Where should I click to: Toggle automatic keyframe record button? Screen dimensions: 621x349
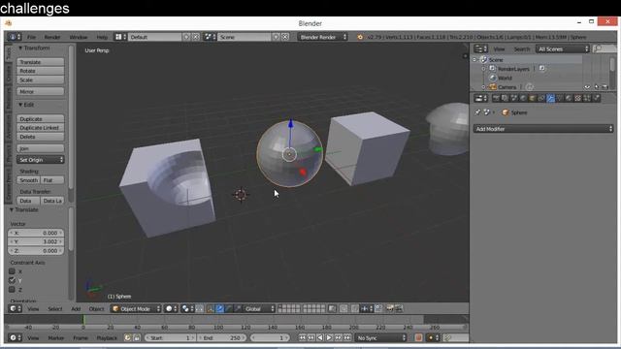coord(418,337)
